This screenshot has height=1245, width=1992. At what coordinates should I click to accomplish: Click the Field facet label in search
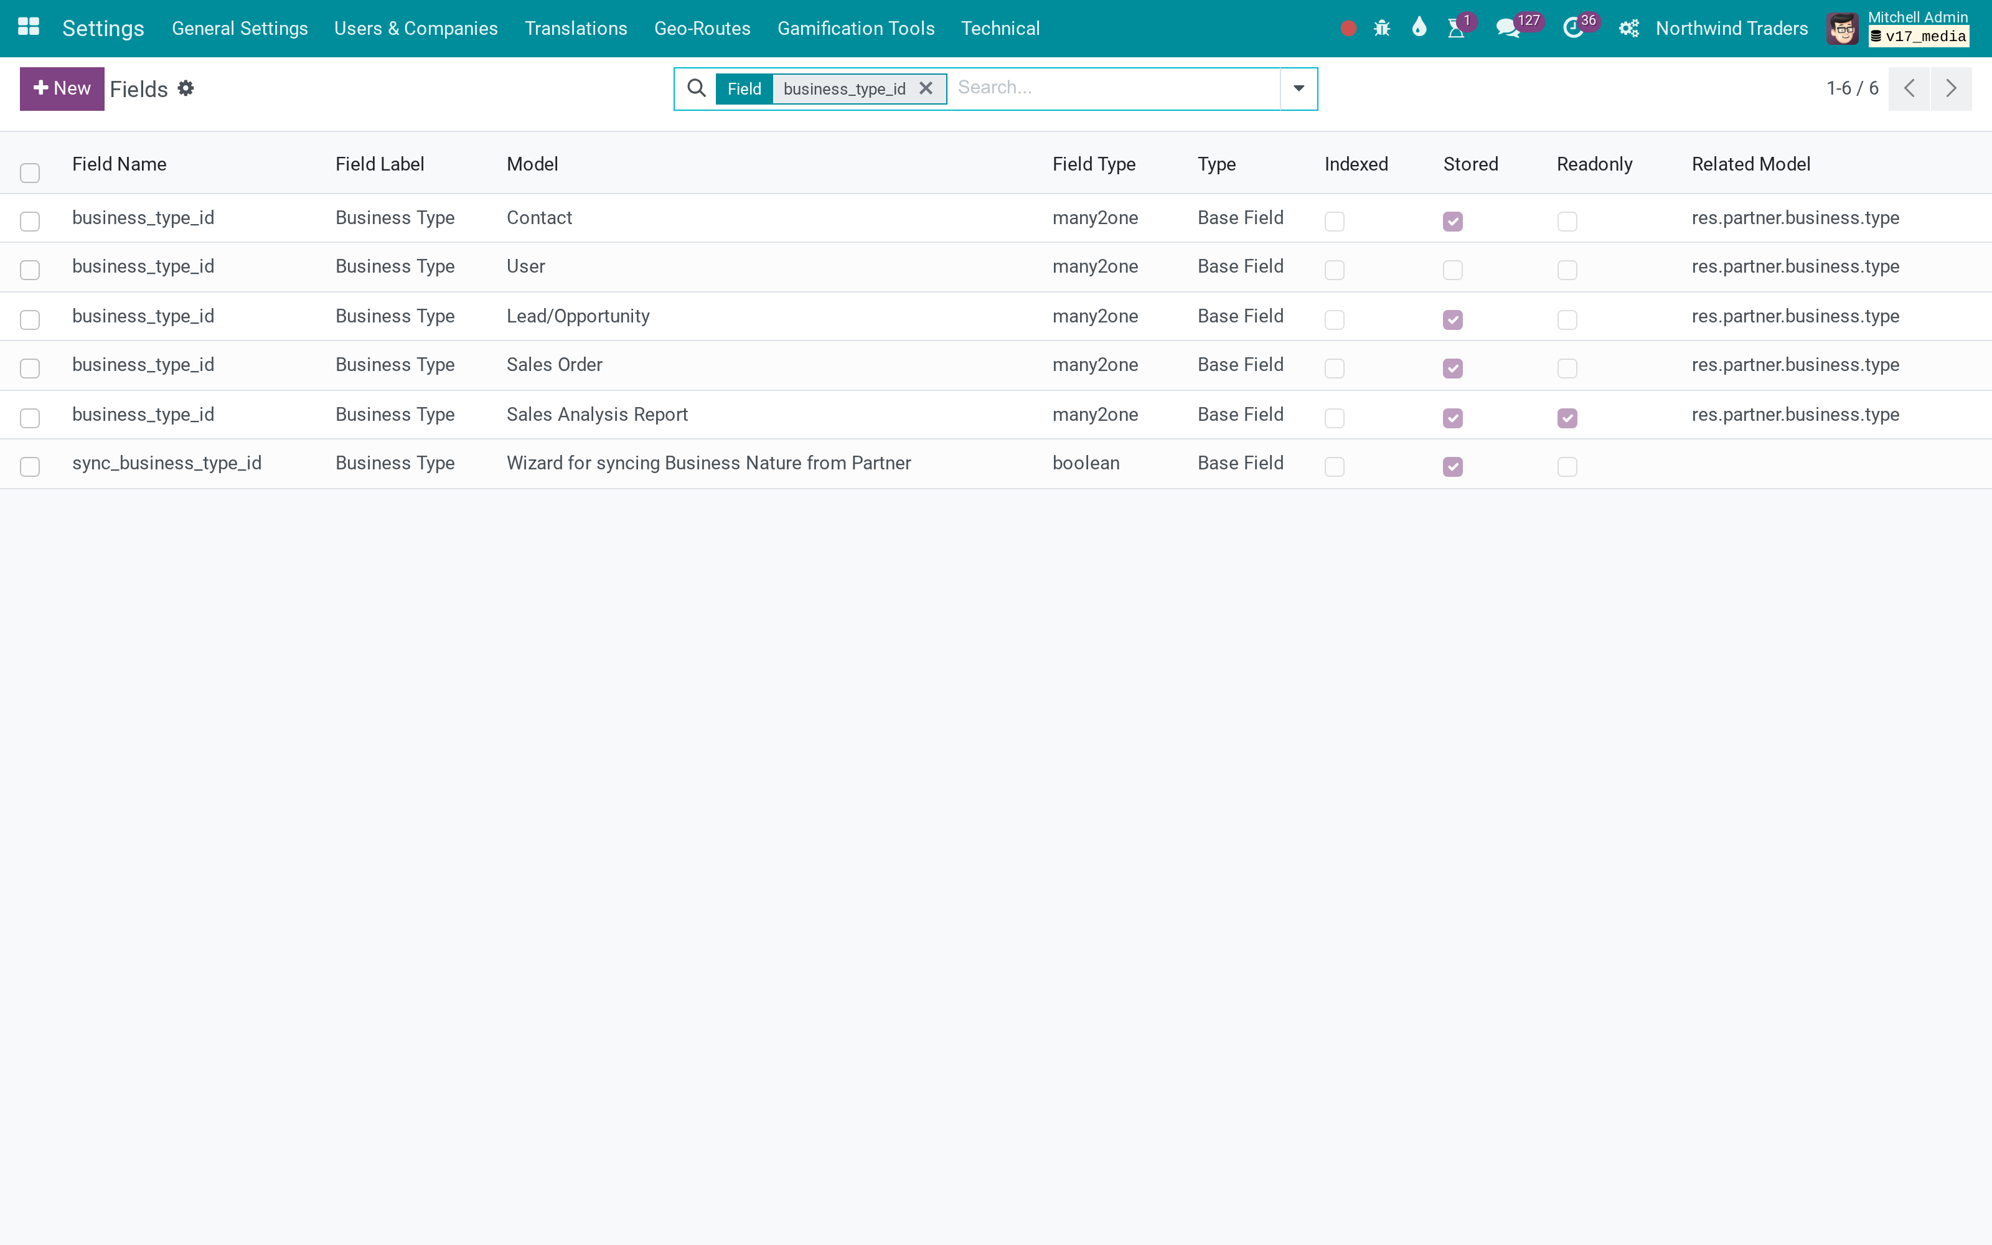coord(744,89)
